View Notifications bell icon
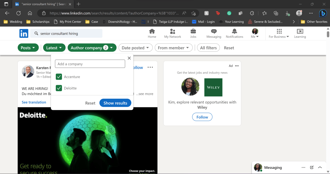The height and width of the screenshot is (174, 330). coord(235,31)
